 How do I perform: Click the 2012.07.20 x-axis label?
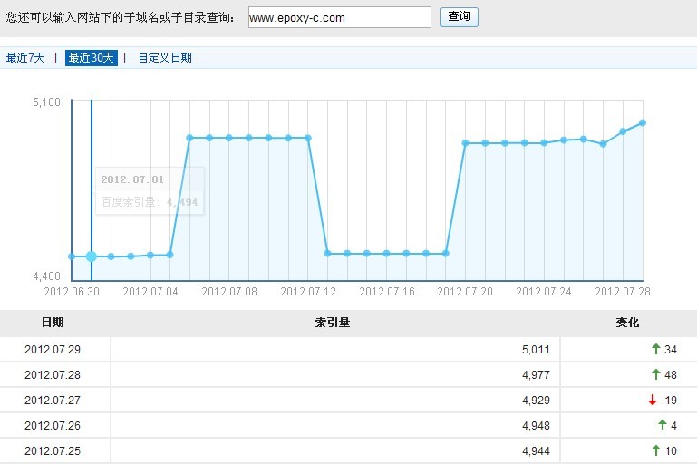pos(465,292)
